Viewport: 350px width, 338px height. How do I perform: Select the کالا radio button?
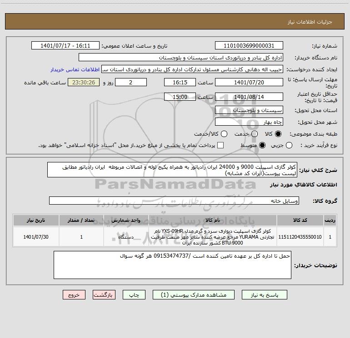pos(278,134)
